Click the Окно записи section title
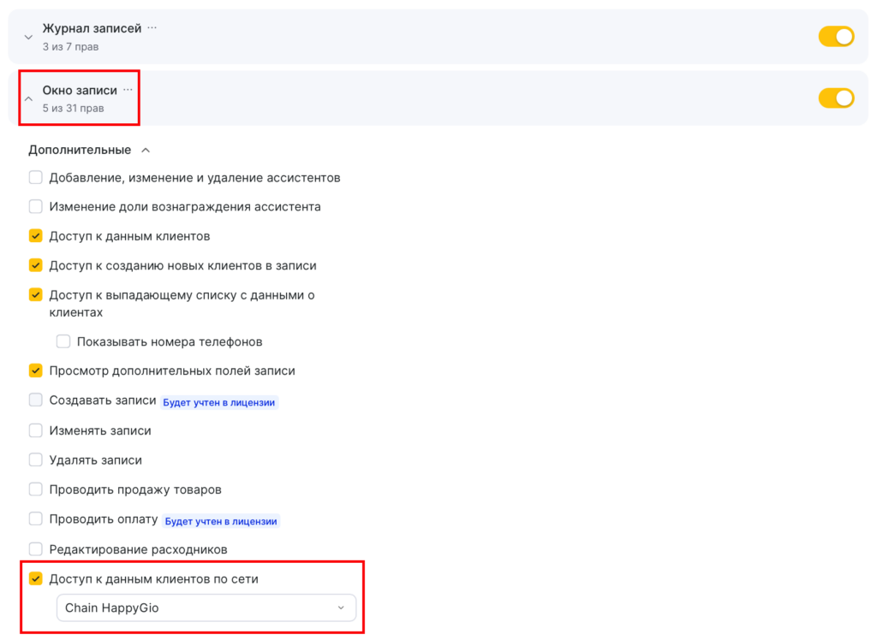 pyautogui.click(x=80, y=90)
